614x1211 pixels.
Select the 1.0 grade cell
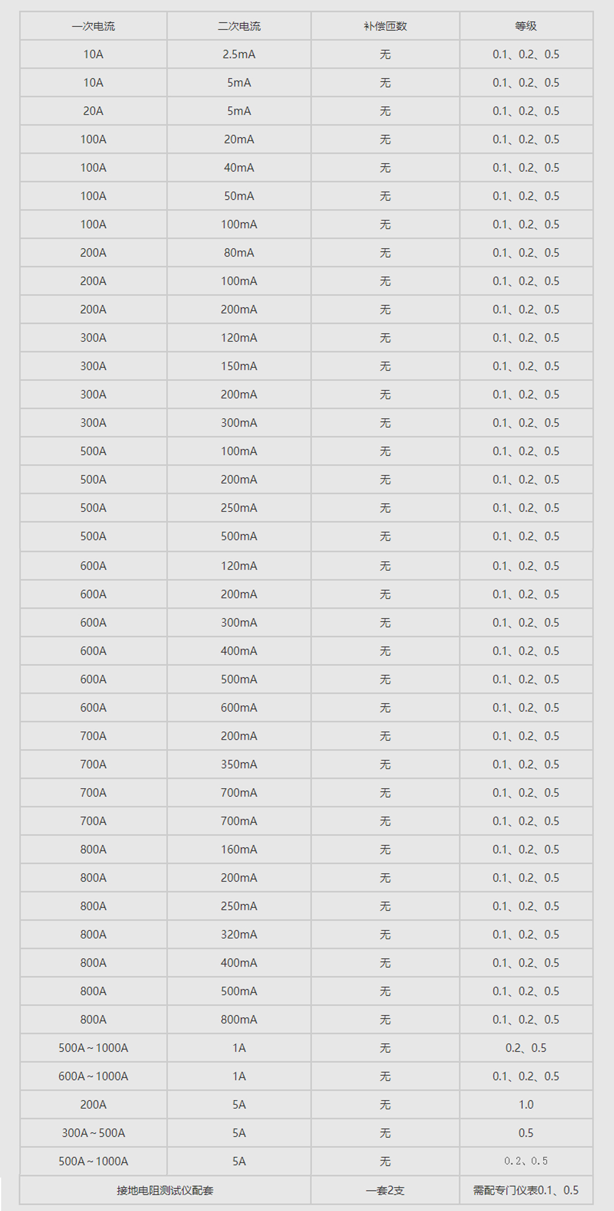coord(526,1104)
